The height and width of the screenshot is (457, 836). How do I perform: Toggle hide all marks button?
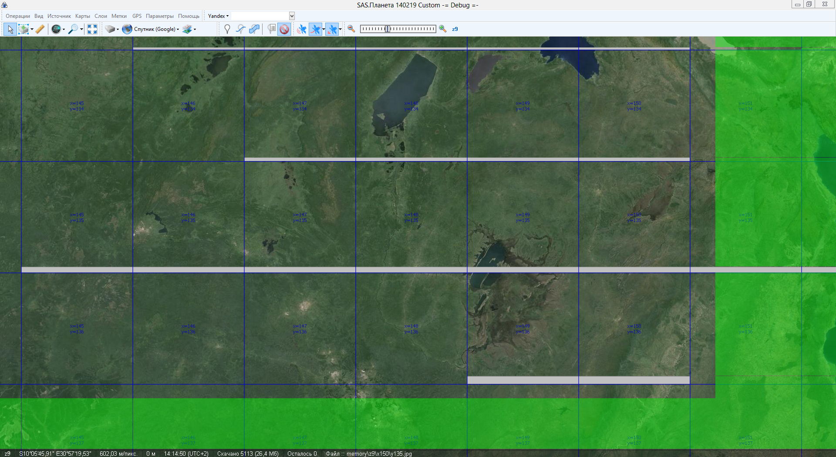tap(284, 29)
